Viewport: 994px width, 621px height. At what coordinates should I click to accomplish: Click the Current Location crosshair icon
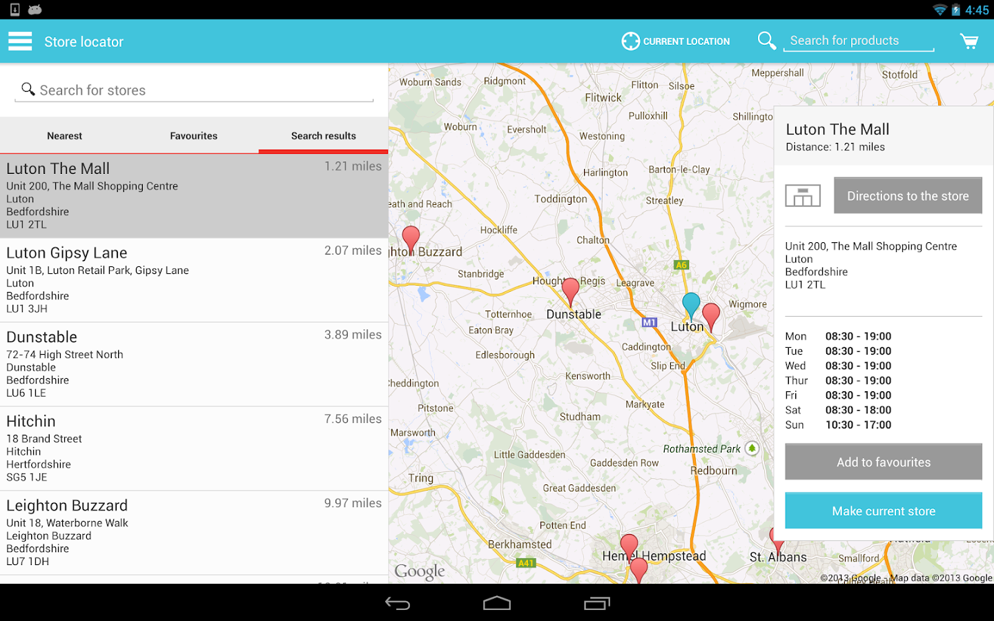[x=630, y=41]
